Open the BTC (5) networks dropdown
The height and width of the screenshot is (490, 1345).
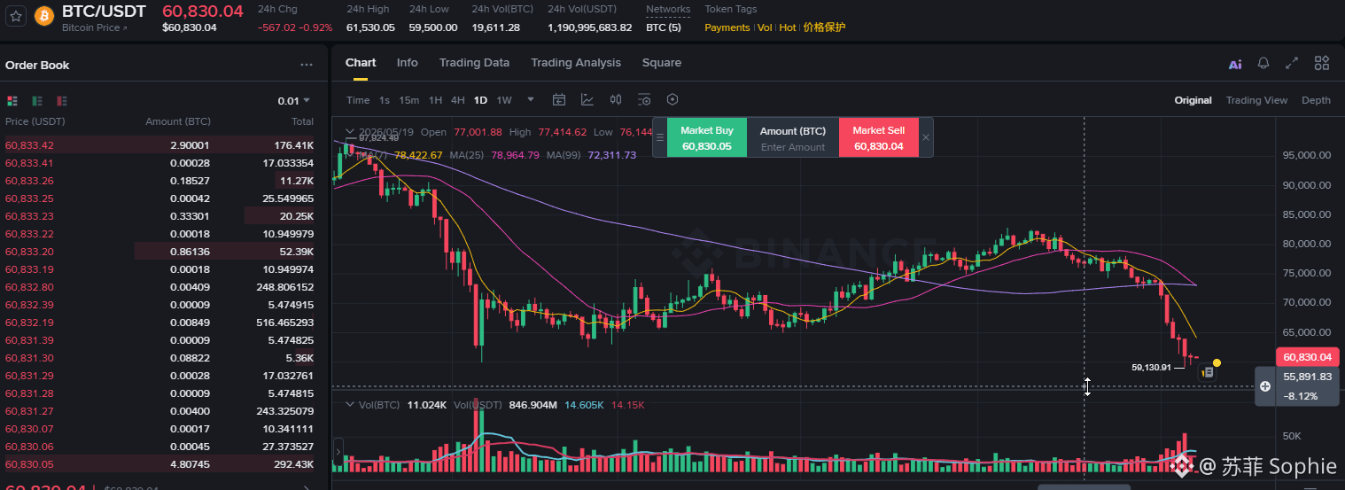(664, 27)
